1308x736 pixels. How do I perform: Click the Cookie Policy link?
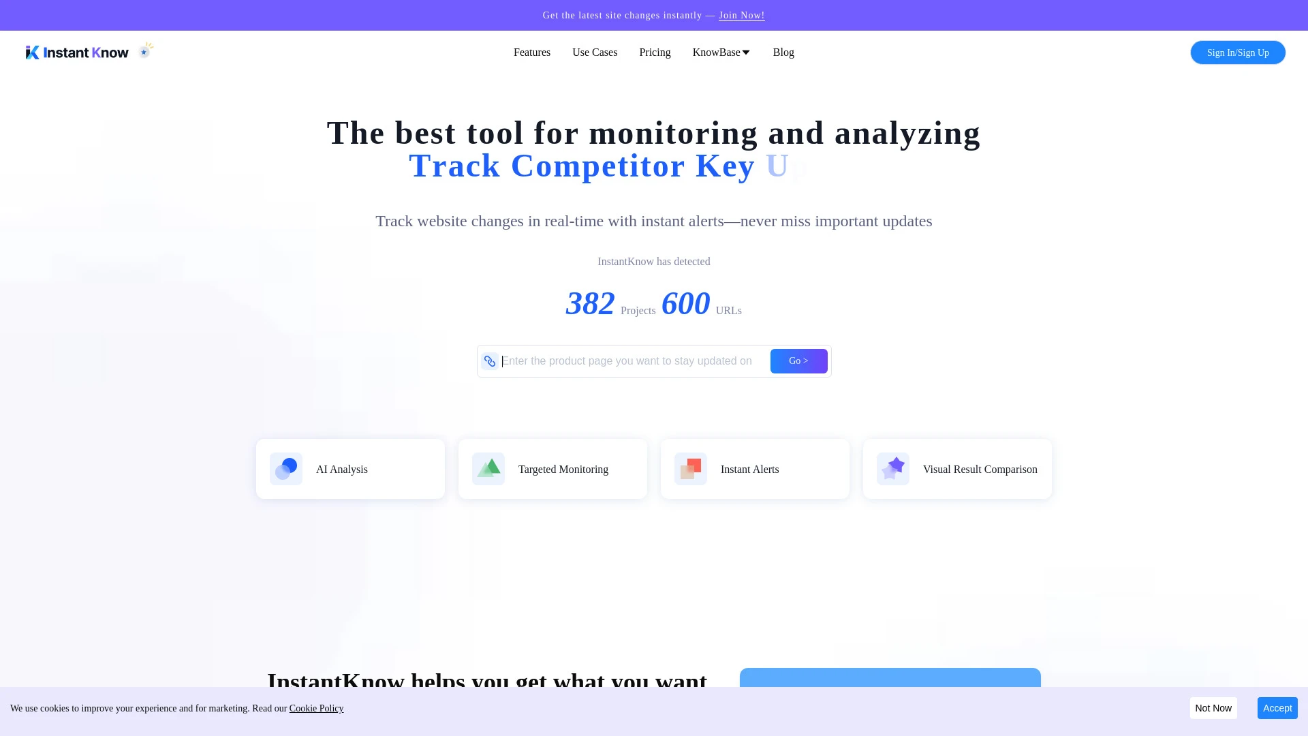coord(316,708)
